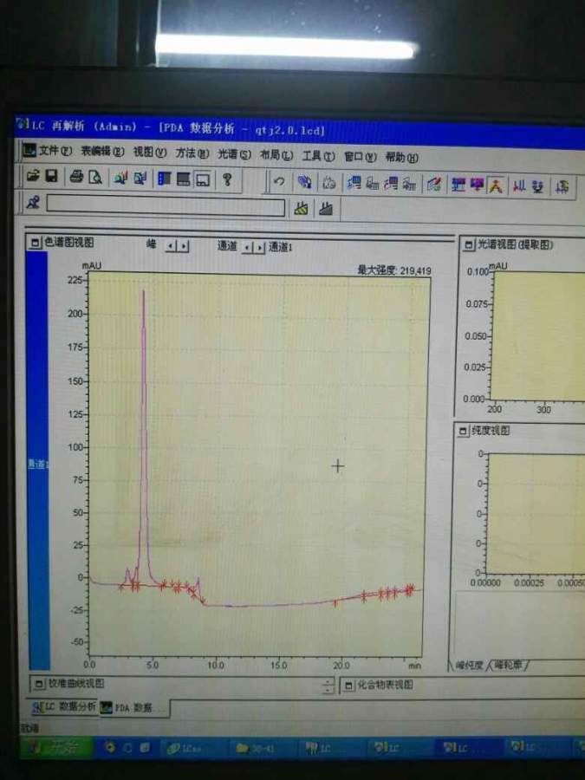
Task: Click the Windows Start button
Action: [x=56, y=747]
